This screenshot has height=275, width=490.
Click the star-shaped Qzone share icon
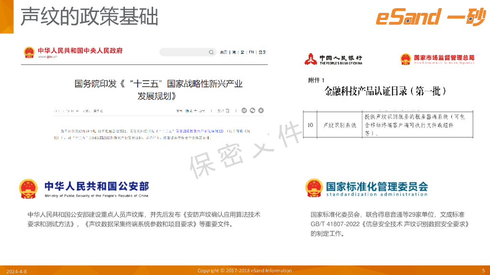(260, 110)
